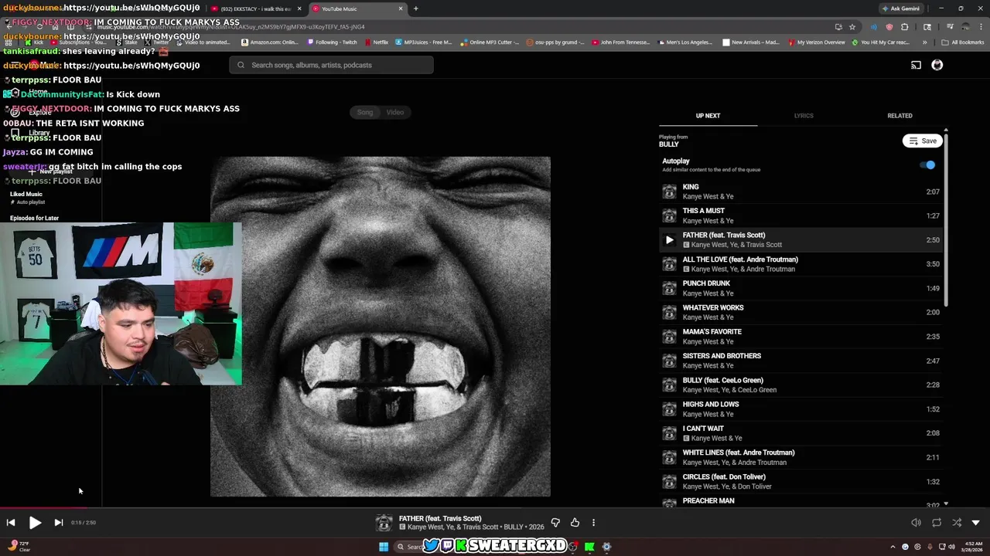990x556 pixels.
Task: Open the Following - Twitch bookmark
Action: [x=332, y=42]
